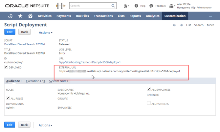The image size is (220, 132).
Task: Click the search magnifier icon
Action: tap(113, 6)
